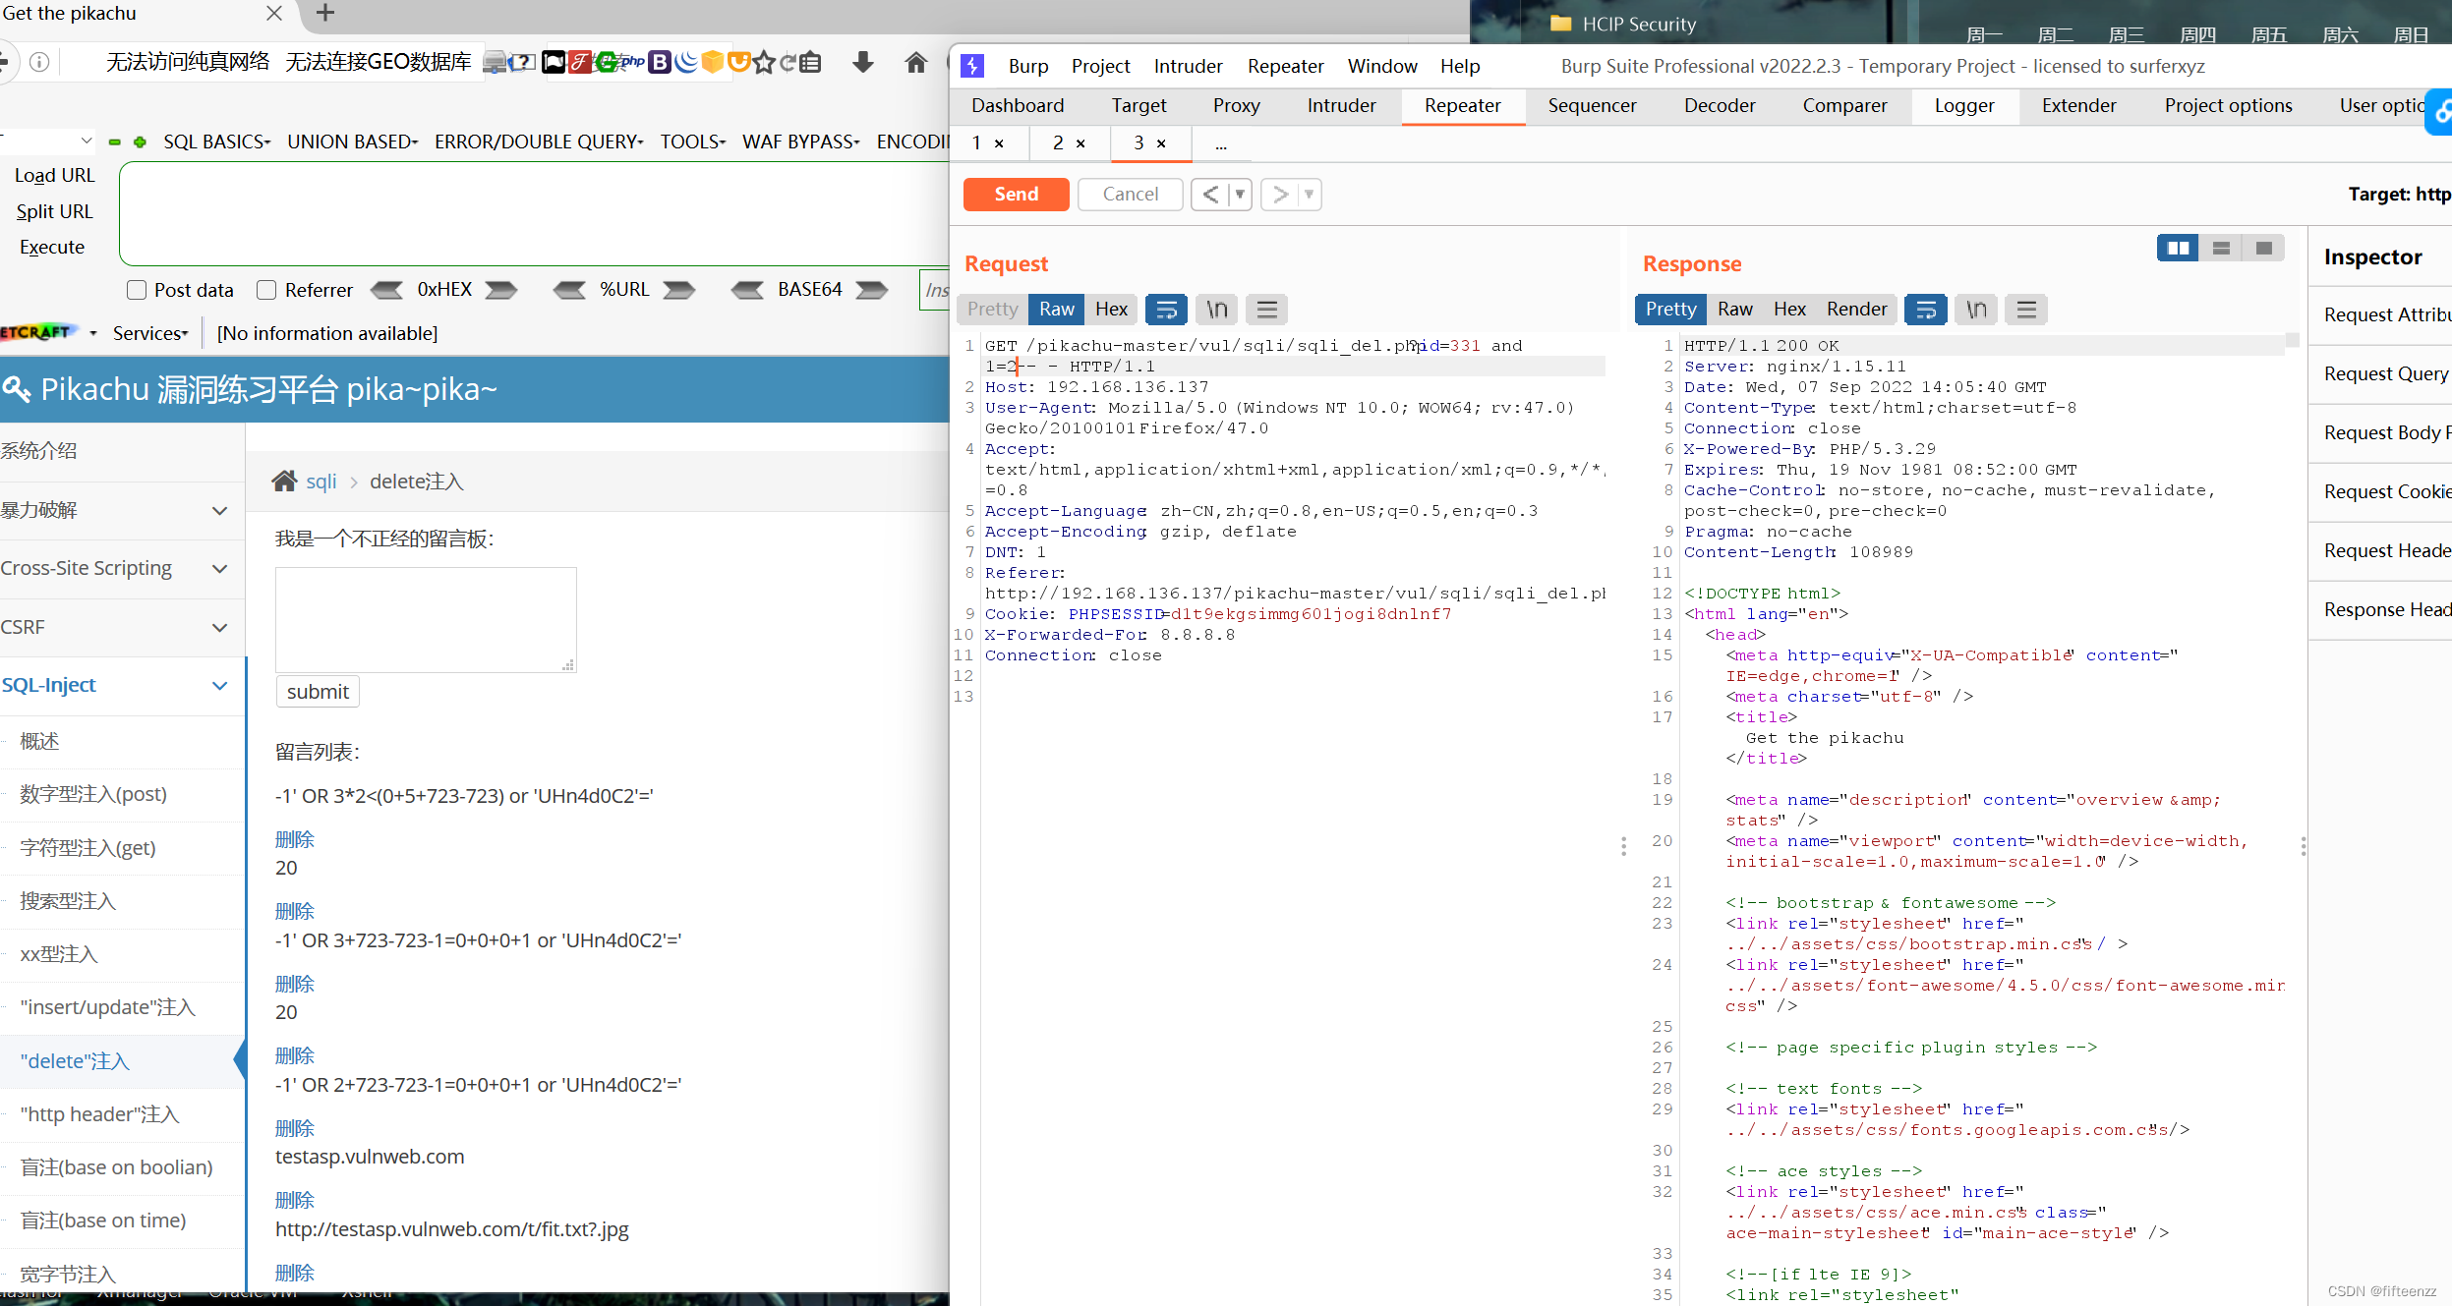The image size is (2452, 1306).
Task: Switch Response view to Raw
Action: point(1735,310)
